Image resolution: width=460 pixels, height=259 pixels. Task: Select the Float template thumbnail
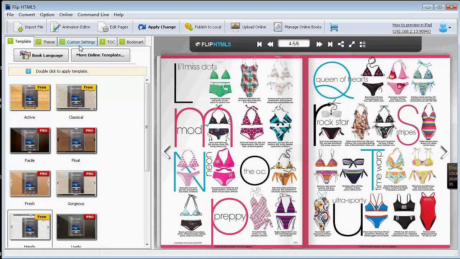[x=76, y=141]
